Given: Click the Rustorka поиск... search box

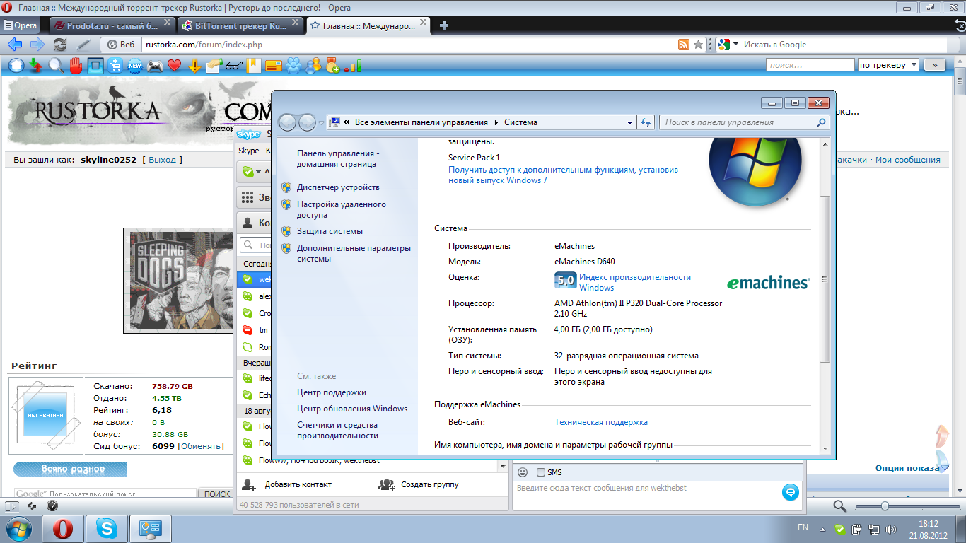Looking at the screenshot, I should 810,65.
